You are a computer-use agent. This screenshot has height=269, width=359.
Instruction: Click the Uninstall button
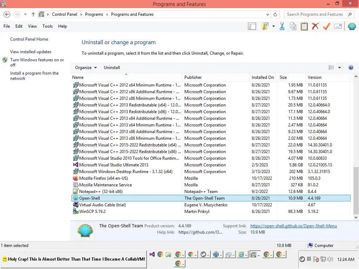tap(112, 68)
